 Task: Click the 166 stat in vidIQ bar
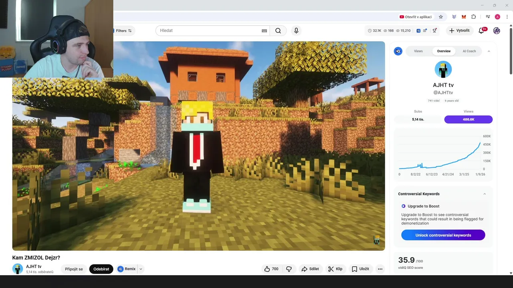[x=389, y=31]
